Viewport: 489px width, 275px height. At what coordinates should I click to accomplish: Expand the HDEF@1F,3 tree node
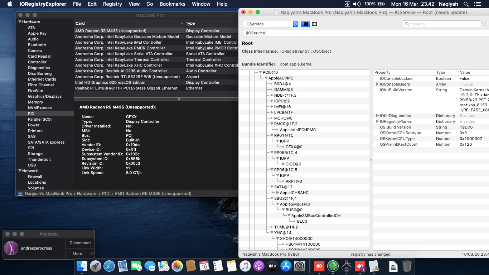pos(272,95)
